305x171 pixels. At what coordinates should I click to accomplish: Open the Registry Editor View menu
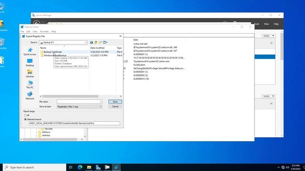[35, 32]
